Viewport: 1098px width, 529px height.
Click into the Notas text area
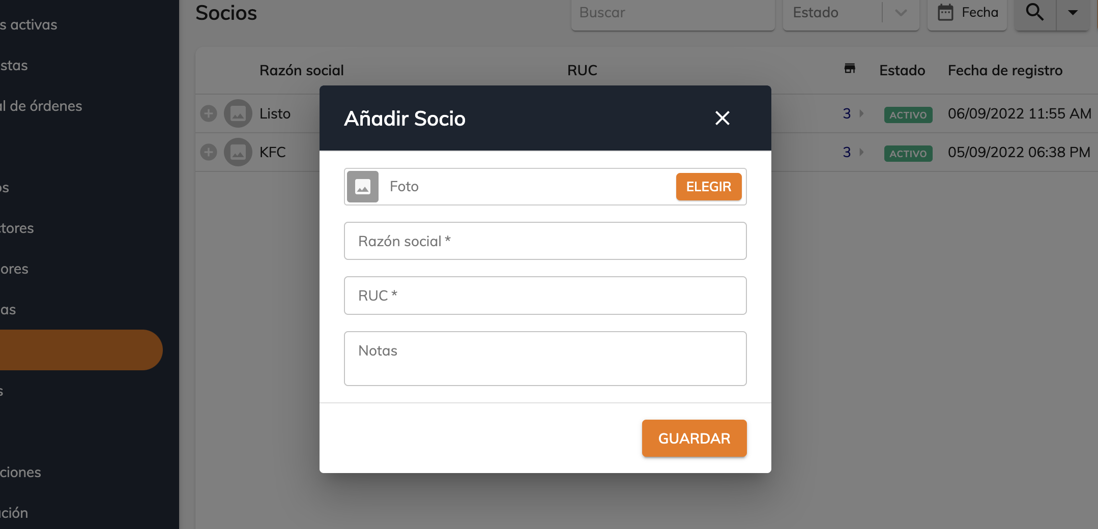545,359
